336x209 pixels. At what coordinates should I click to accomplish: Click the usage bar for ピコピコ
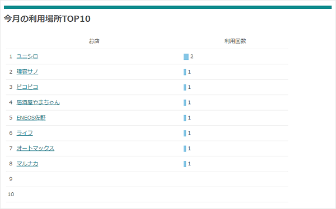[x=185, y=87]
